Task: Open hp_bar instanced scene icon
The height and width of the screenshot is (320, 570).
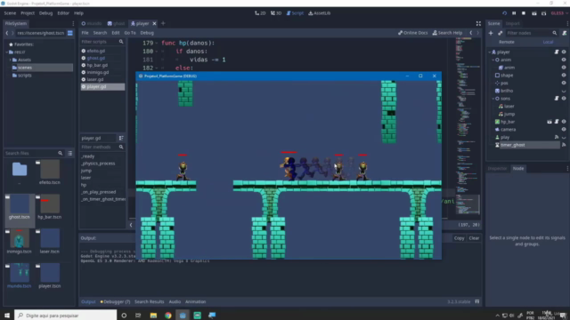Action: (x=550, y=122)
